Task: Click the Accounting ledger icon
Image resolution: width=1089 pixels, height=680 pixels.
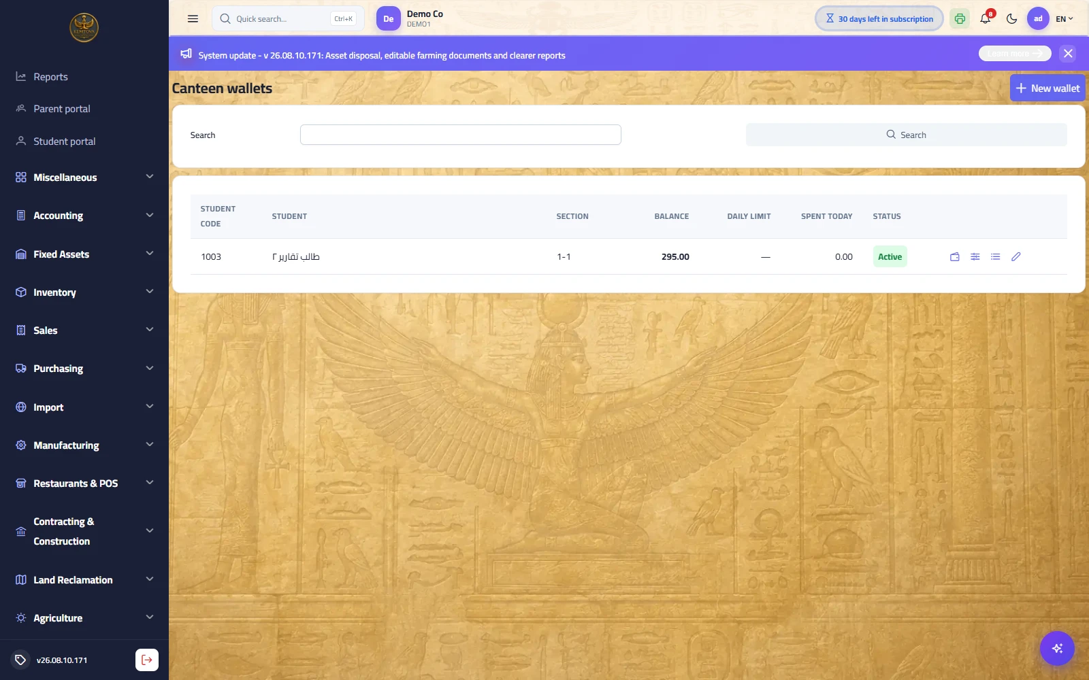Action: click(21, 216)
